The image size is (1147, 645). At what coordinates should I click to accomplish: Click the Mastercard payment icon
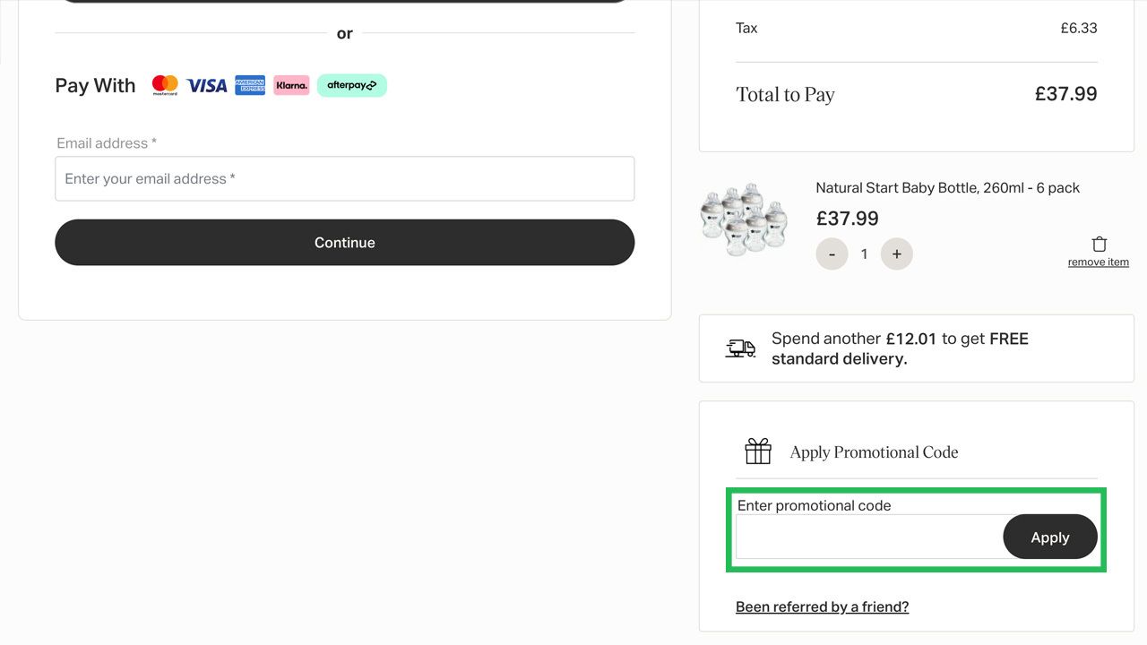coord(165,85)
